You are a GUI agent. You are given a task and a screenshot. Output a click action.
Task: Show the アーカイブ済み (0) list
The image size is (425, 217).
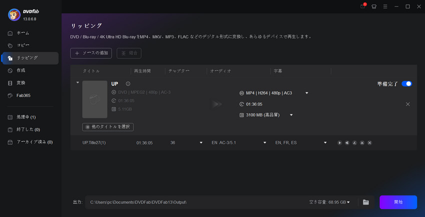(x=30, y=142)
